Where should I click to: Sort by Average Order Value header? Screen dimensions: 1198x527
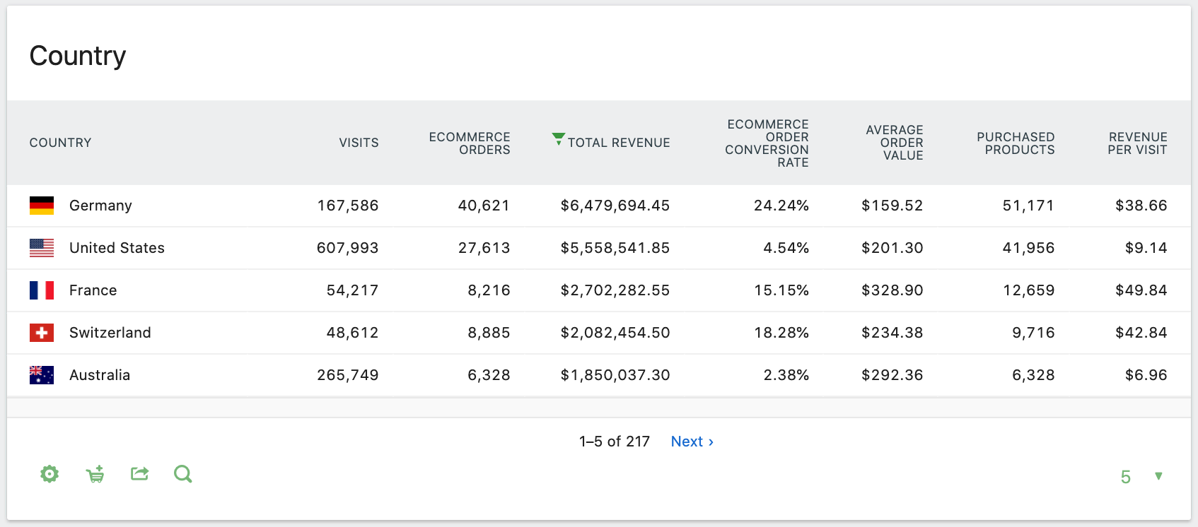click(x=895, y=143)
